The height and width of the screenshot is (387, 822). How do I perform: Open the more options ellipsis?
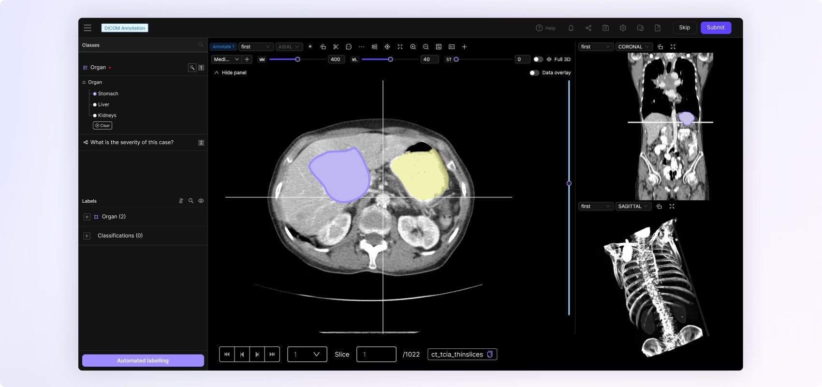point(361,47)
